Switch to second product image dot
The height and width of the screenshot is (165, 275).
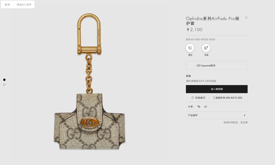(x=4, y=85)
